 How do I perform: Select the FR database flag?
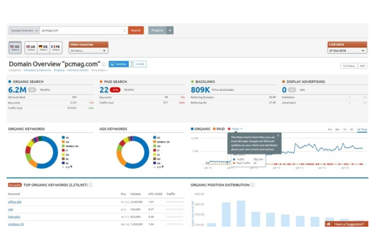click(56, 48)
